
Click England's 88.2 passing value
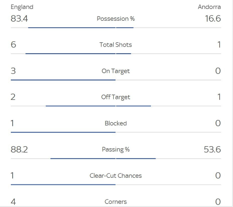(19, 149)
